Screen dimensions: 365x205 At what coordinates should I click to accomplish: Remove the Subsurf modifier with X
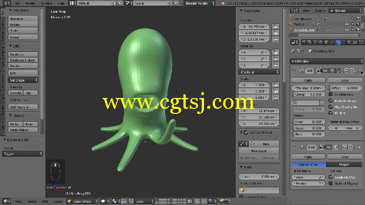[x=359, y=147]
